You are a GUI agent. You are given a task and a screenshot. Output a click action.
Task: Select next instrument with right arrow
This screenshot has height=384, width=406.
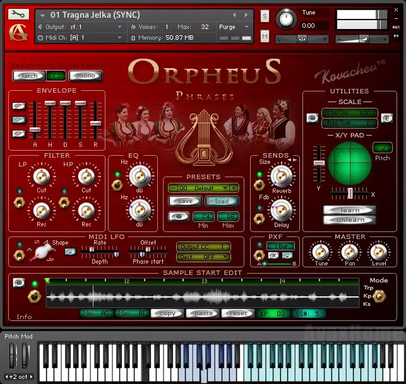click(x=246, y=15)
